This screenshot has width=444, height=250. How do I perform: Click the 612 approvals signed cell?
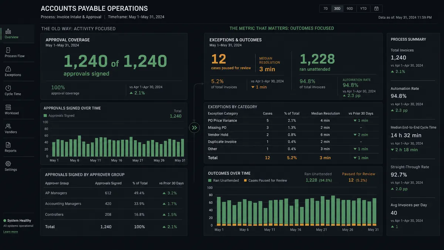(x=108, y=193)
